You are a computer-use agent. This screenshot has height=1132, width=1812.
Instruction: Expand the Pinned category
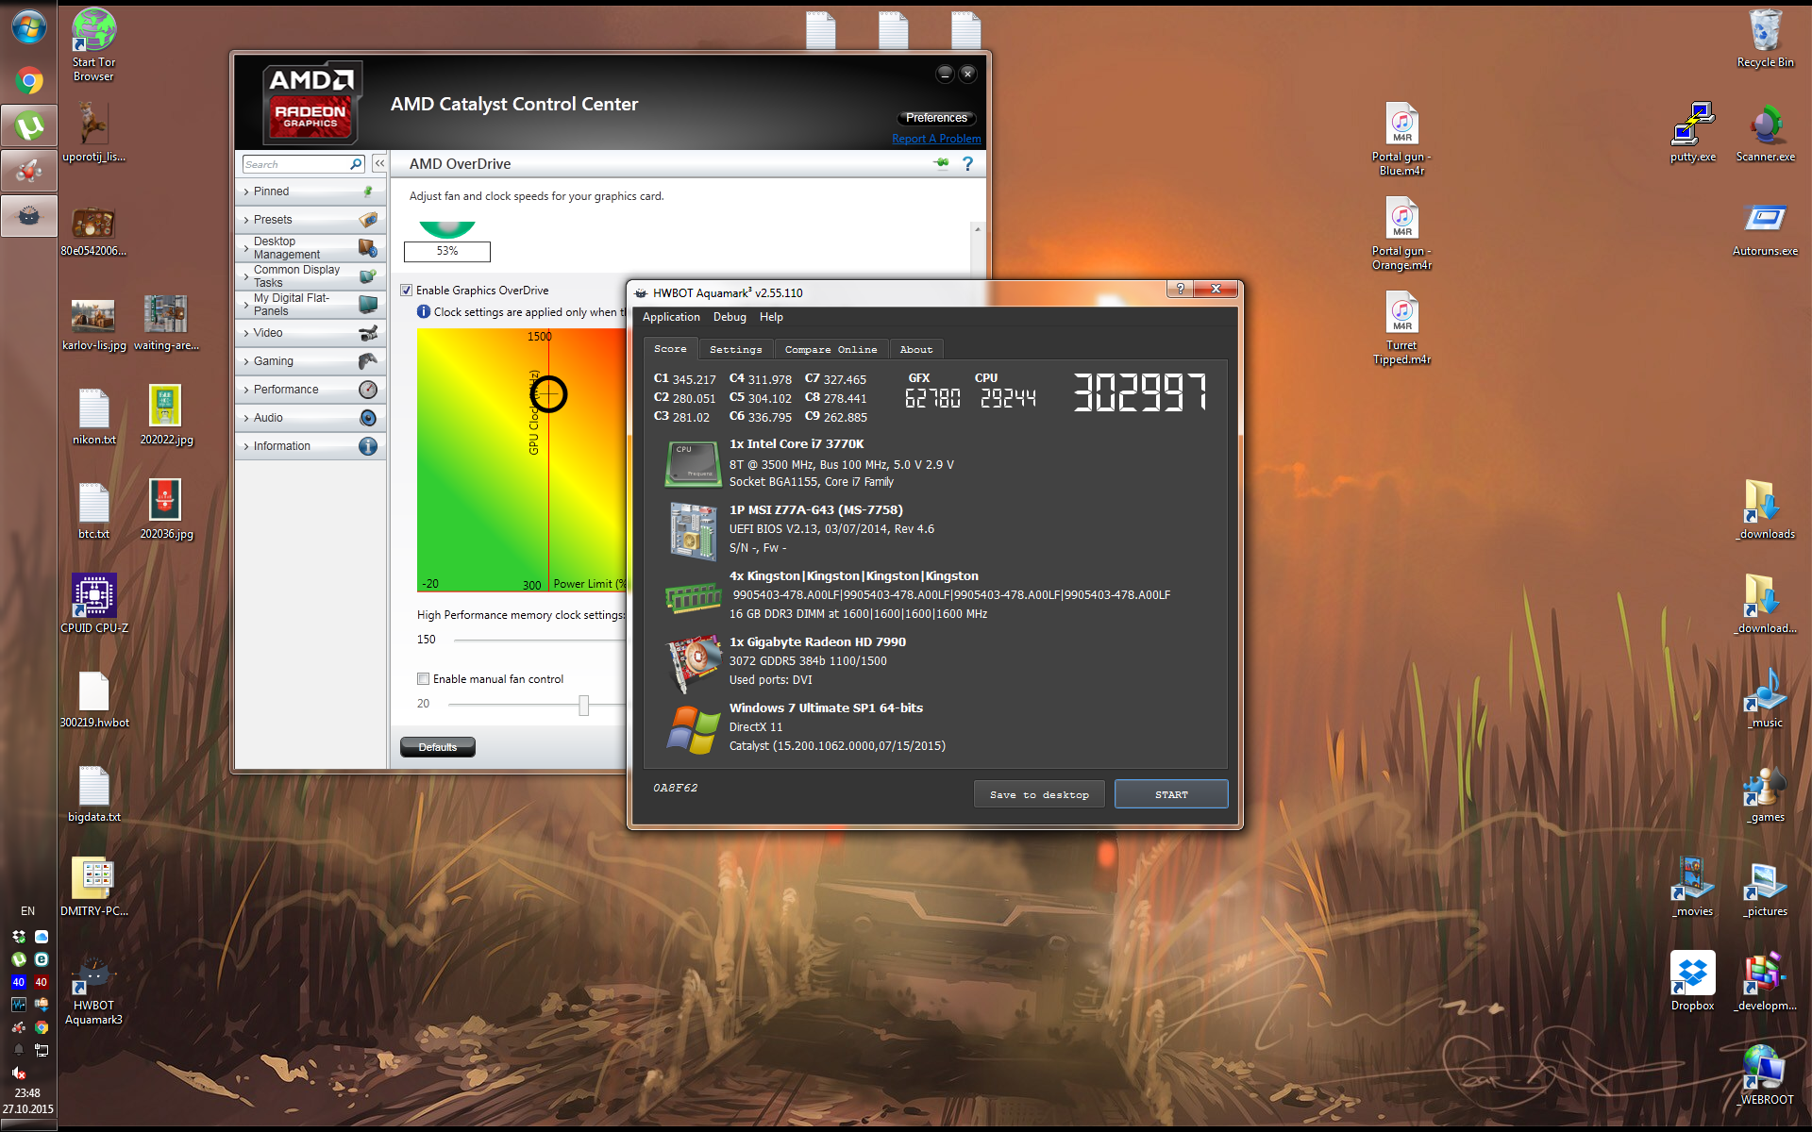point(310,191)
